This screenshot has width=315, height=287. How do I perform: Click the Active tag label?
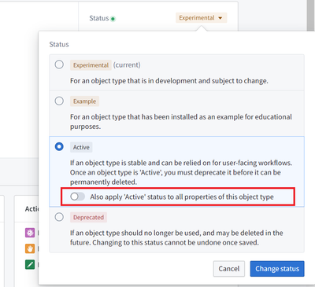click(81, 147)
